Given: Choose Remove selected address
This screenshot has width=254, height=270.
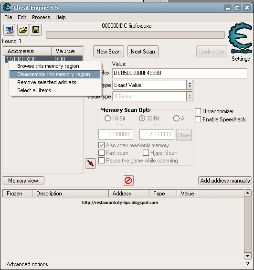Looking at the screenshot, I should point(55,82).
